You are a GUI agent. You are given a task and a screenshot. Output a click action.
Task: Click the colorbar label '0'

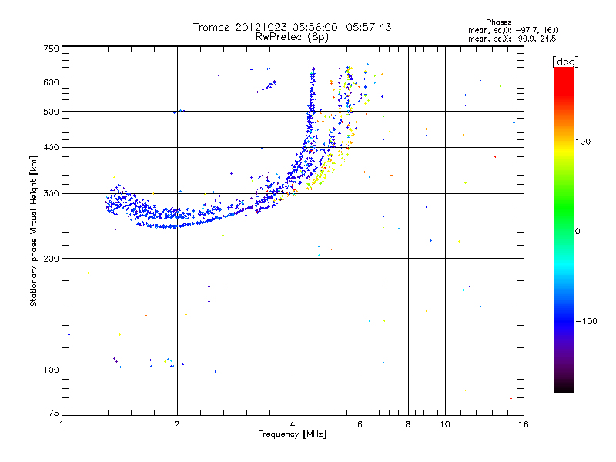coord(577,232)
